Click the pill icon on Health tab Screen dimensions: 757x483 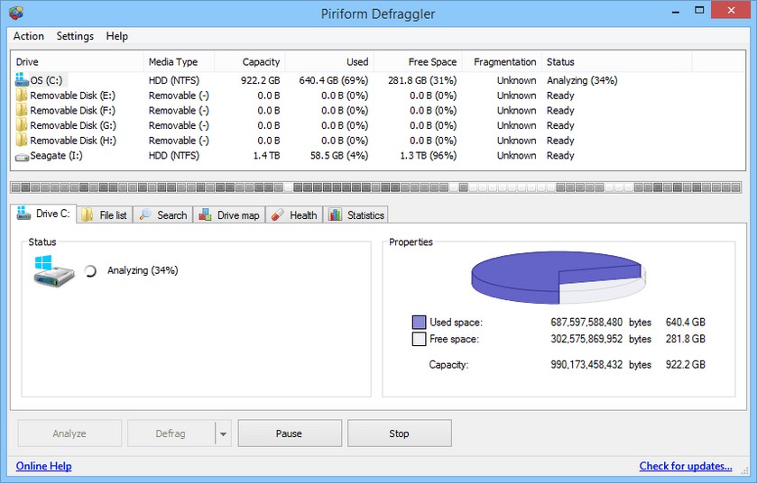tap(277, 215)
